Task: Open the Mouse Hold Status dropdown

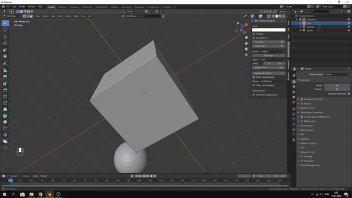Action: [x=273, y=81]
